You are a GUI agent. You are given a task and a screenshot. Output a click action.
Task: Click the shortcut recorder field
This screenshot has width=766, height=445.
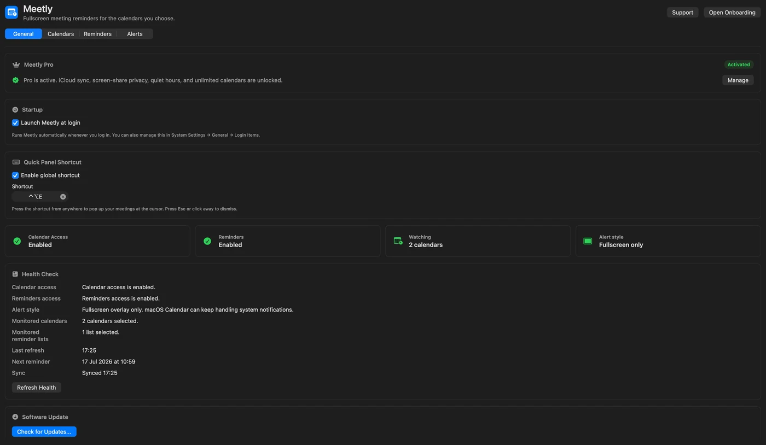pyautogui.click(x=39, y=197)
